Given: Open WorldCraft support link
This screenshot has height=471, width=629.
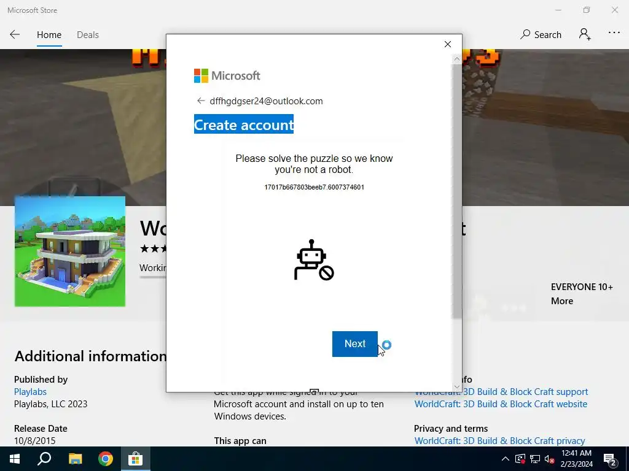Looking at the screenshot, I should 501,392.
